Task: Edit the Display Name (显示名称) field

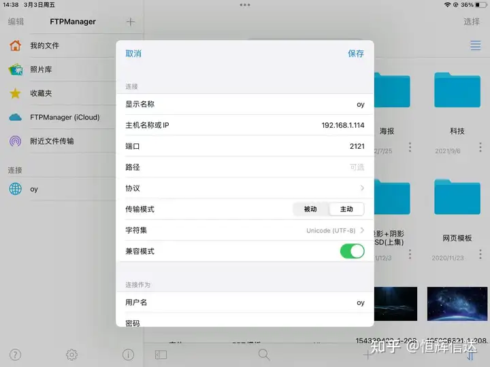Action: tap(245, 104)
